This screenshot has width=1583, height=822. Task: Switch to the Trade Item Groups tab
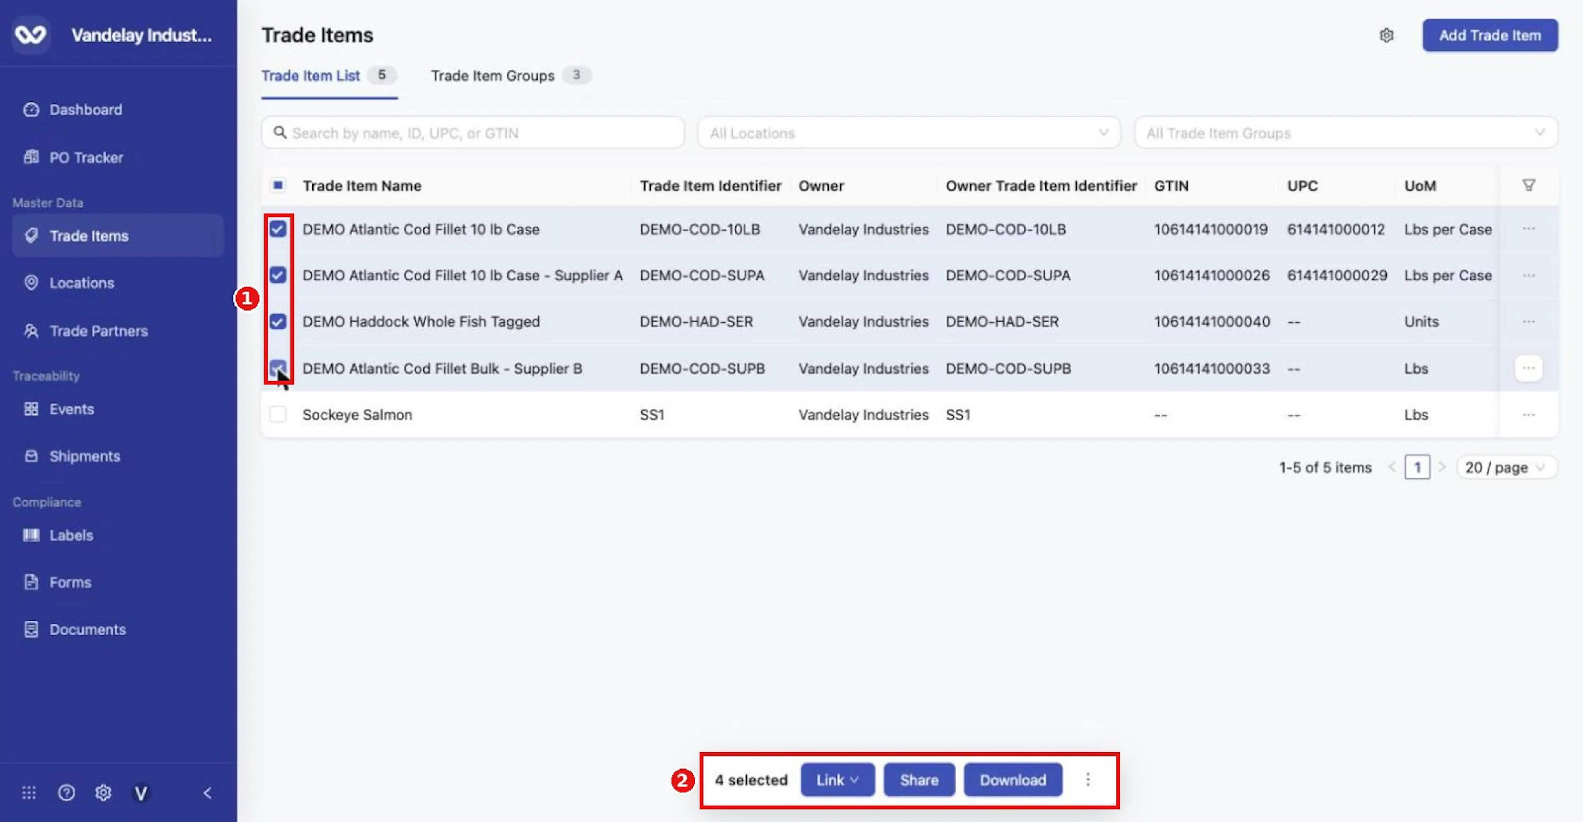(x=511, y=75)
